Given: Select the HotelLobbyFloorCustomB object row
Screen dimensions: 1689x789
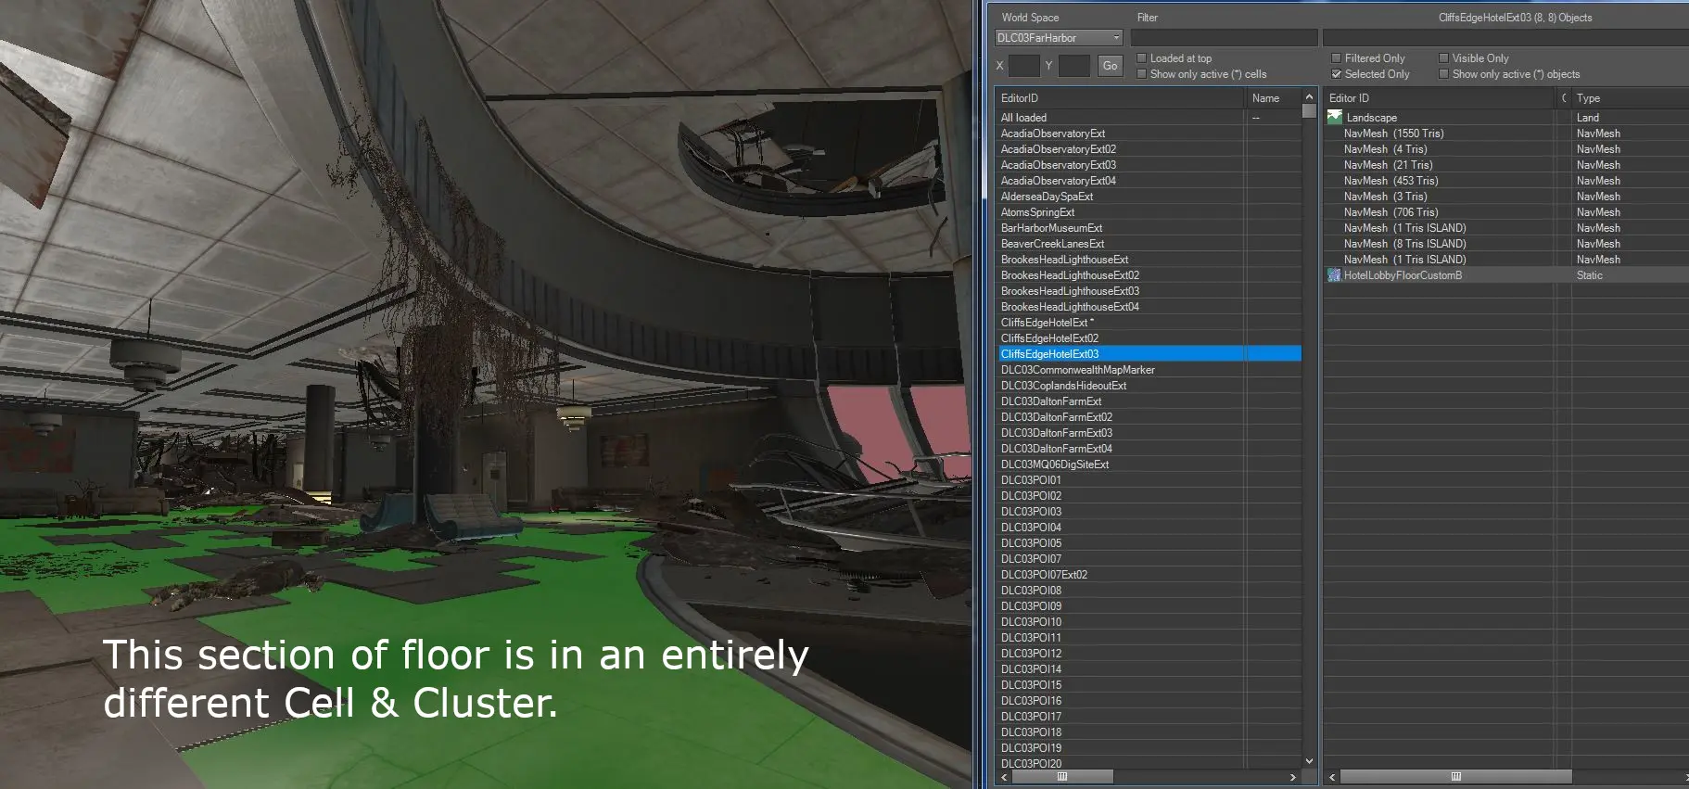Looking at the screenshot, I should click(1506, 275).
